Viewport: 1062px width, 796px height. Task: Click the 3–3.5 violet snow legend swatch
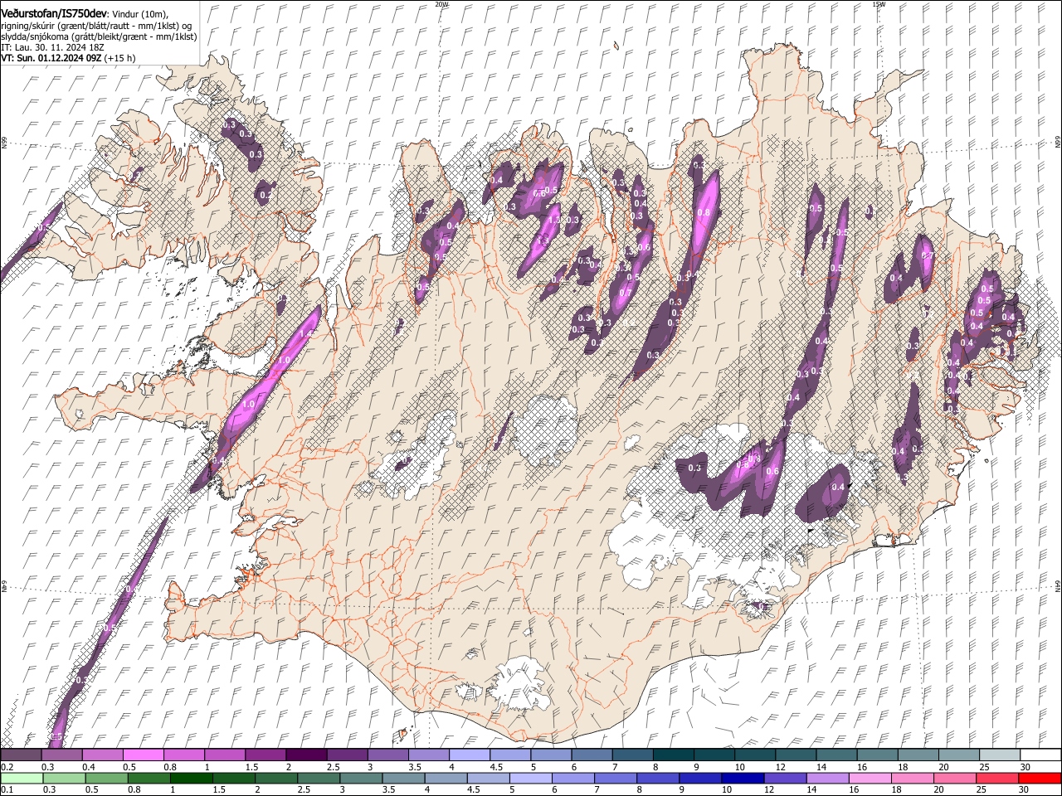[x=388, y=755]
